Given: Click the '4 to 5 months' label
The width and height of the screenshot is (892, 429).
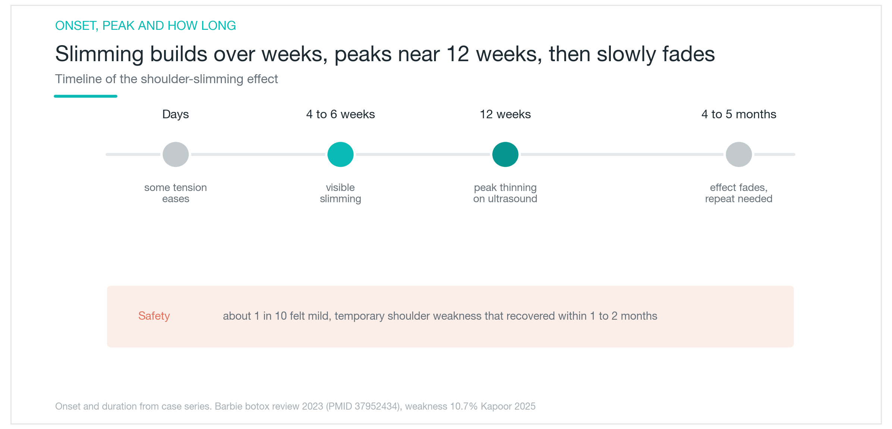Looking at the screenshot, I should pos(739,114).
